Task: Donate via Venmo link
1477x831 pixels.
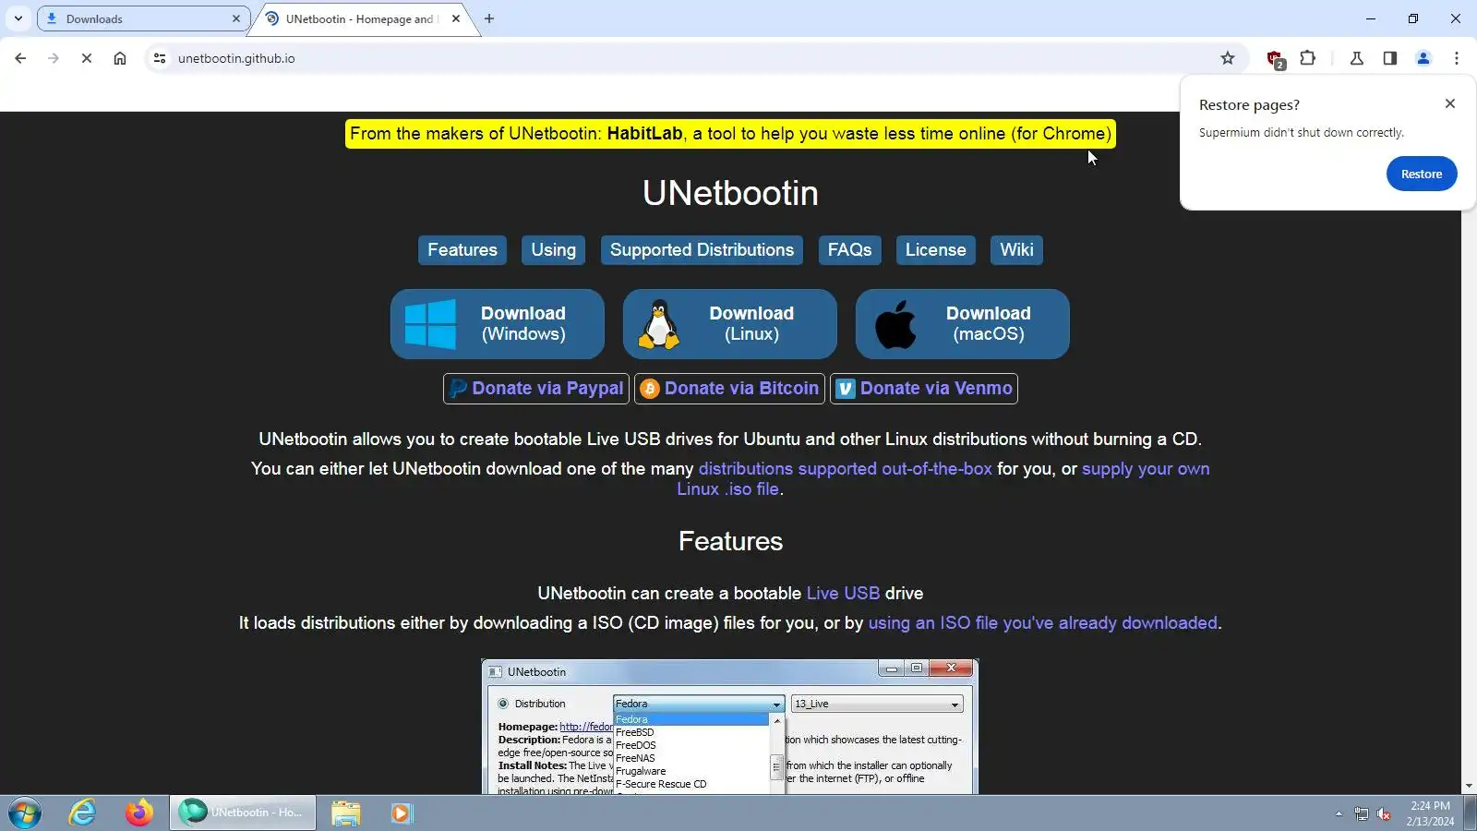Action: [924, 389]
